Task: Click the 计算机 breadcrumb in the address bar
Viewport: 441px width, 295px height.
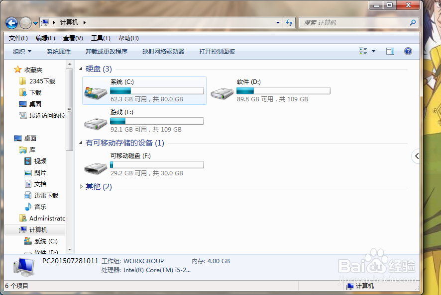Action: 69,22
